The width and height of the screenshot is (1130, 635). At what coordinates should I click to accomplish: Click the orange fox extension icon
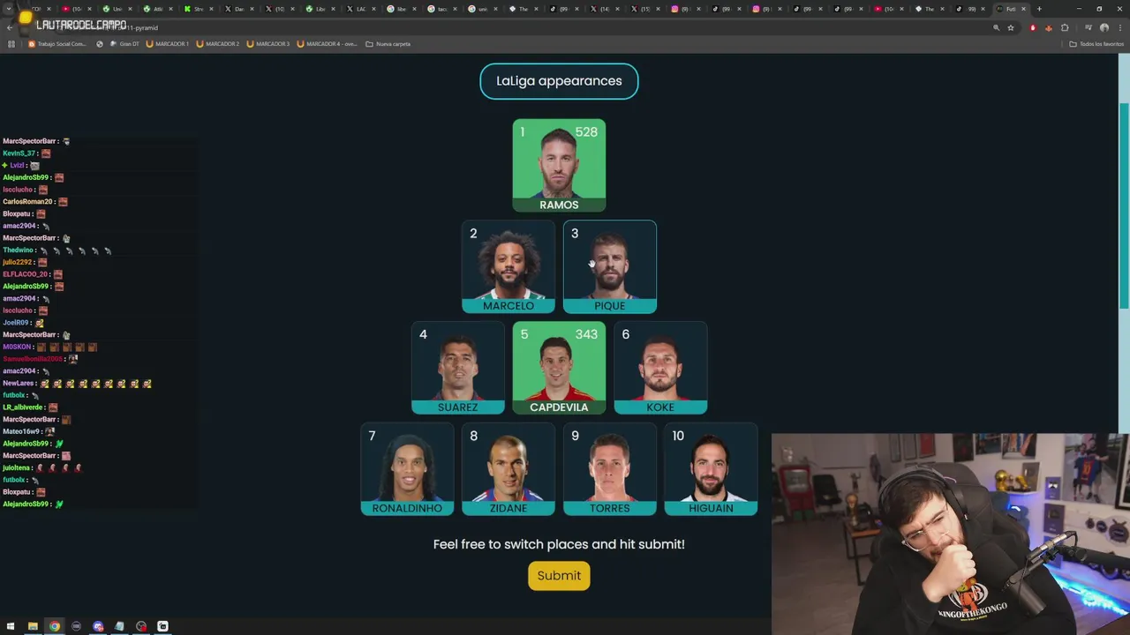click(x=1049, y=27)
